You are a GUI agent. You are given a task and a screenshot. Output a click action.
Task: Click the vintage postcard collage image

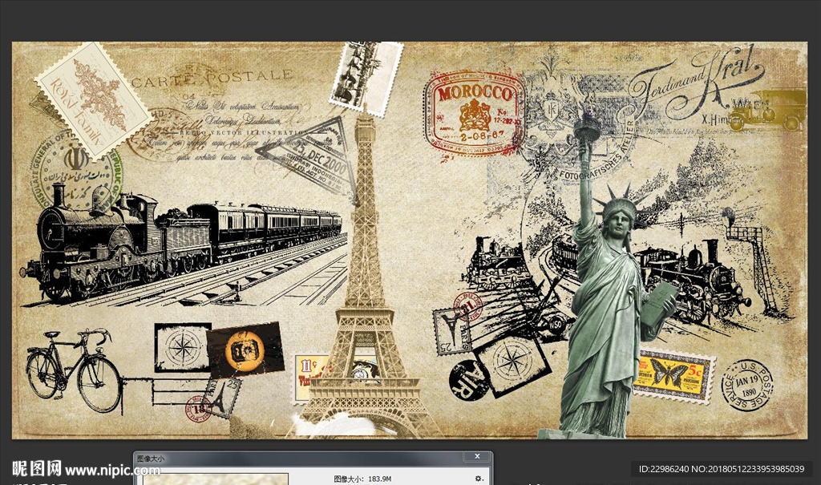point(410,240)
